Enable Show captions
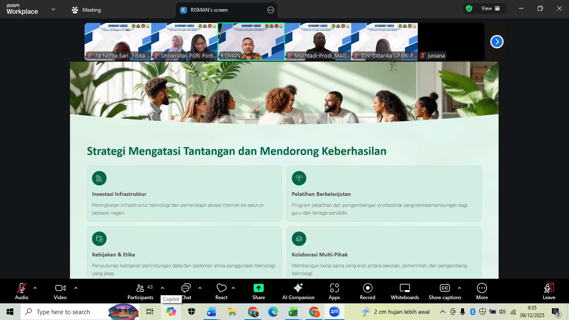 pos(444,291)
